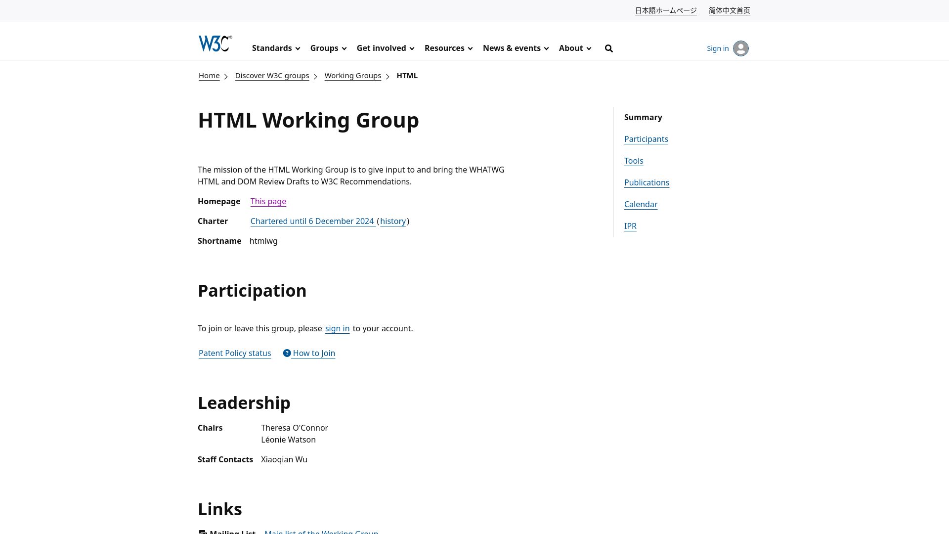Click chair name Léonie Watson
This screenshot has height=534, width=949.
(288, 440)
